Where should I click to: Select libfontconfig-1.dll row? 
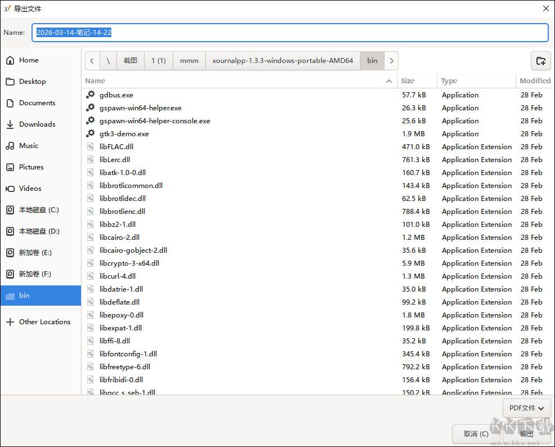pos(318,354)
